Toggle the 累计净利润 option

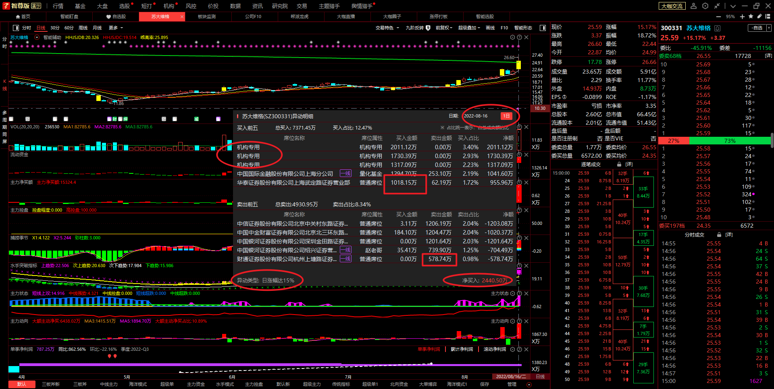(462, 349)
